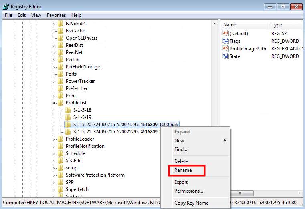Click the ProfileNotification folder icon
The height and width of the screenshot is (209, 305).
pos(60,146)
